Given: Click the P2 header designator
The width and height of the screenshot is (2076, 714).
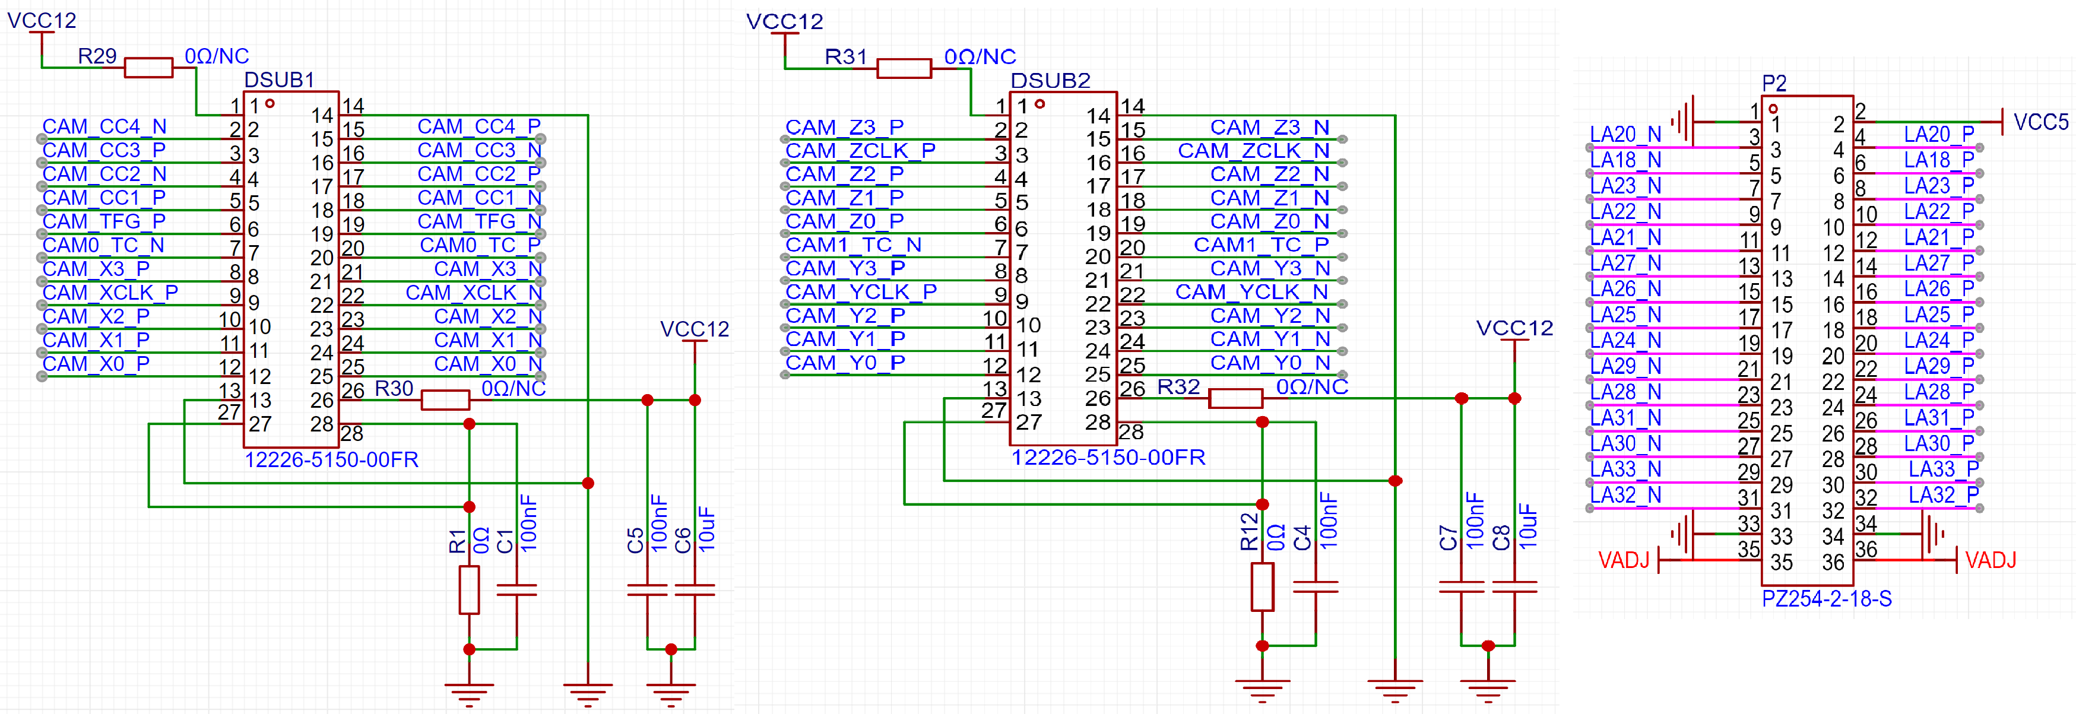Looking at the screenshot, I should 1774,83.
